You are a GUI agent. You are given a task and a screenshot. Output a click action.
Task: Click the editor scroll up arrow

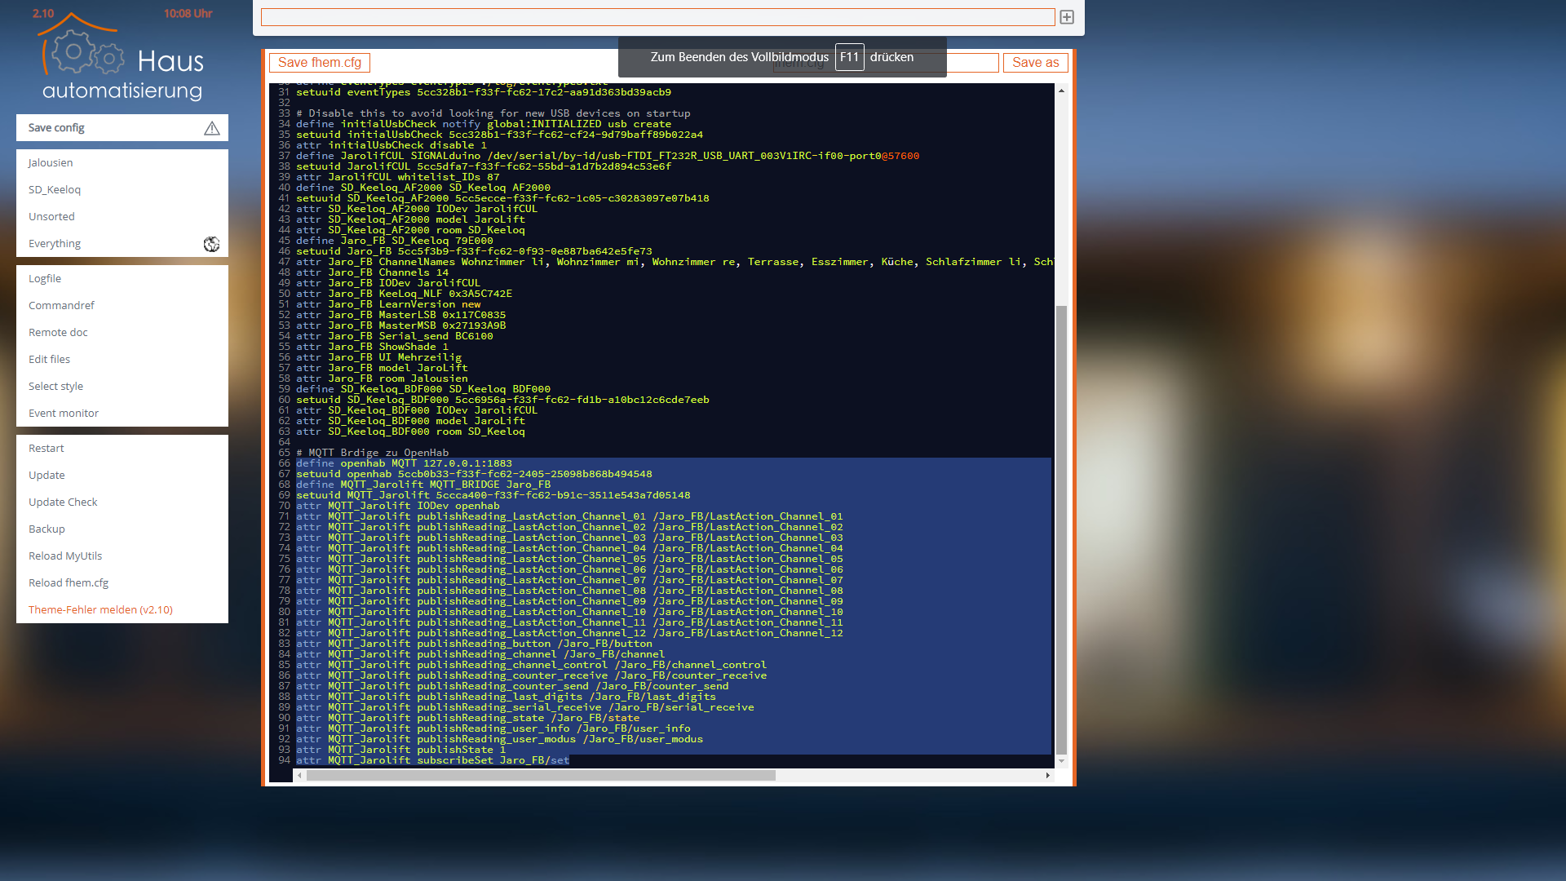[1061, 91]
